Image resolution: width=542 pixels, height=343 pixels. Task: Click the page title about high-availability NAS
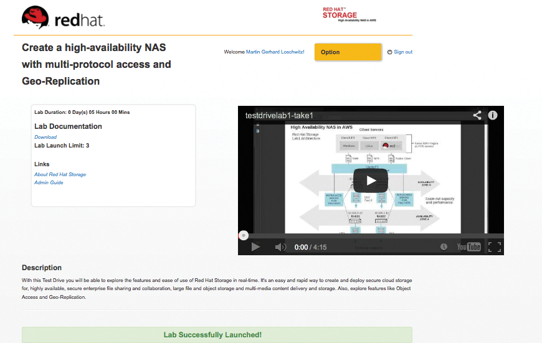tap(97, 64)
